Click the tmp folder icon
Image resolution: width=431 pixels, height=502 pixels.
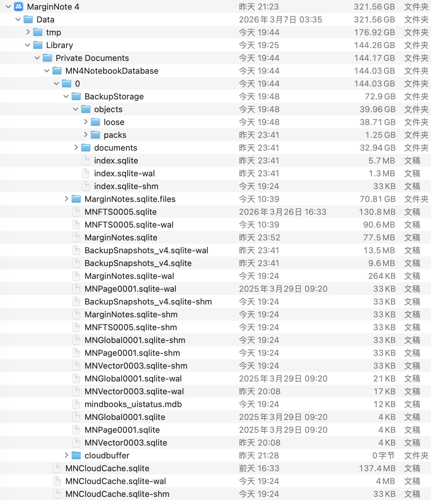[x=38, y=32]
